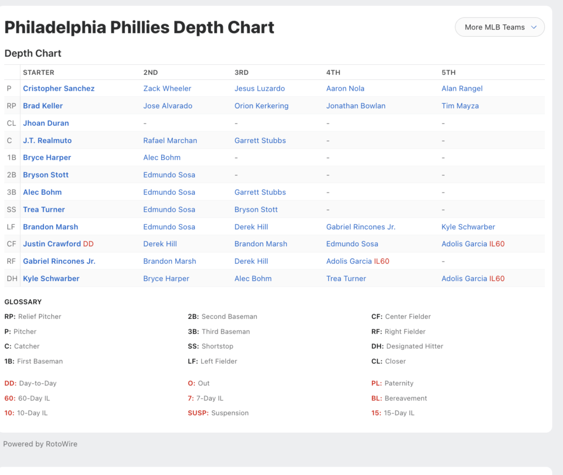The image size is (563, 475).
Task: Open Jhoan Duran closer link
Action: click(46, 123)
